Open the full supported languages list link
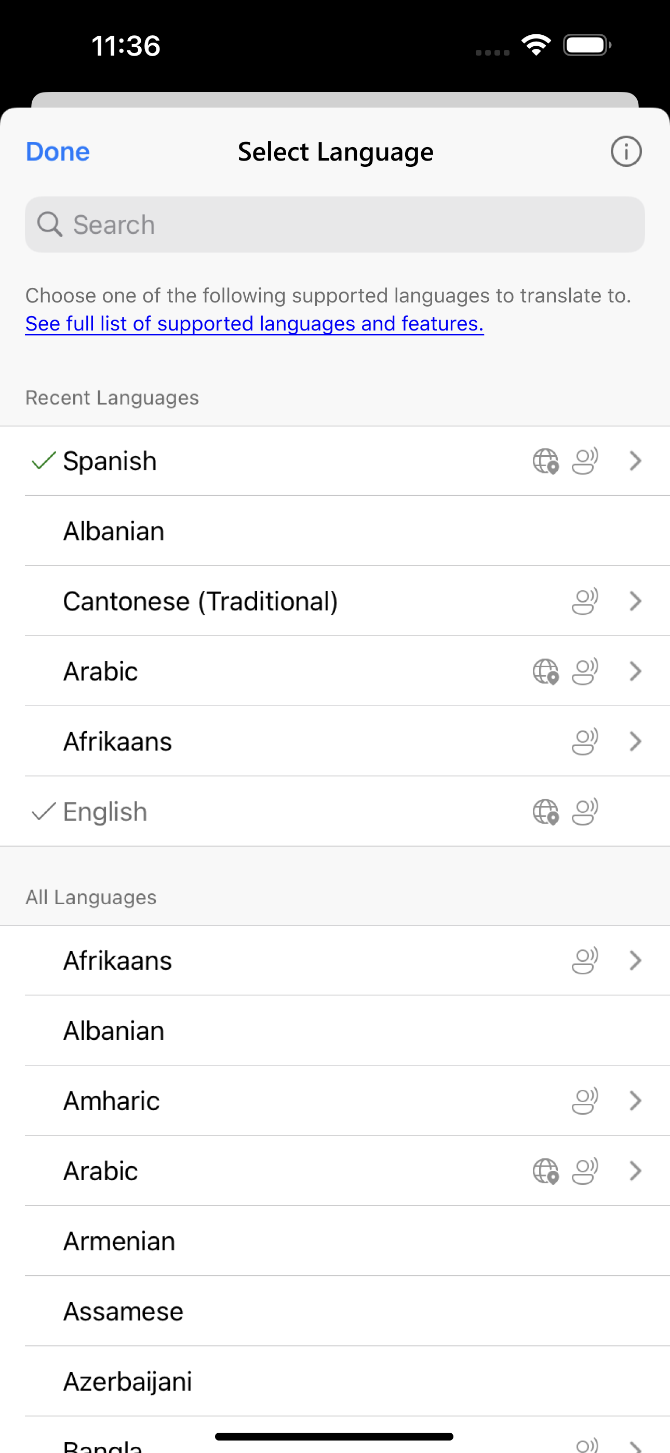 coord(254,323)
